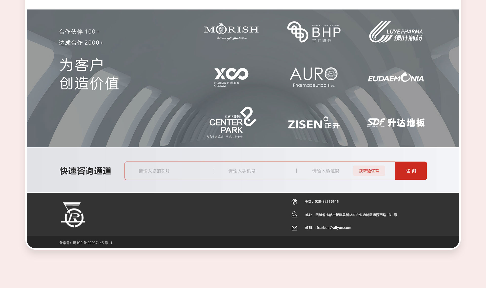The width and height of the screenshot is (486, 288).
Task: Click the EUDAEMONIA partner logo
Action: pos(396,78)
